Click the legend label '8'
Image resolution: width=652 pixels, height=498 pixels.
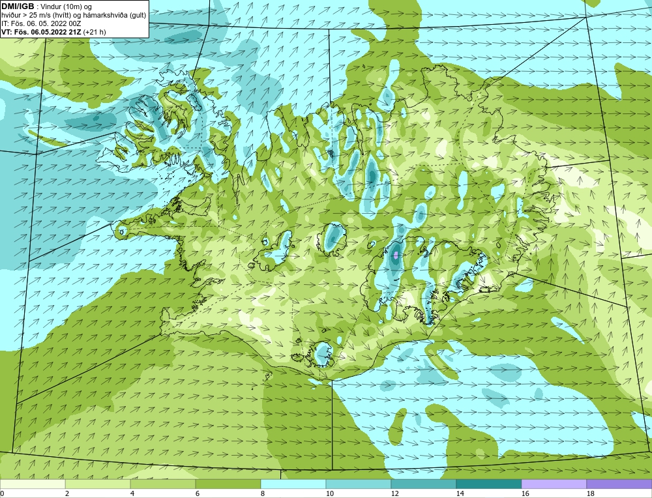263,493
